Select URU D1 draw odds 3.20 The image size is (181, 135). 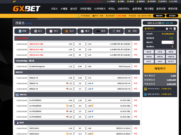point(80,100)
